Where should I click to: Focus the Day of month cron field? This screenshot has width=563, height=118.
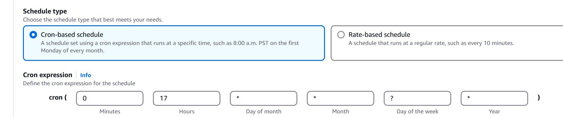(263, 98)
